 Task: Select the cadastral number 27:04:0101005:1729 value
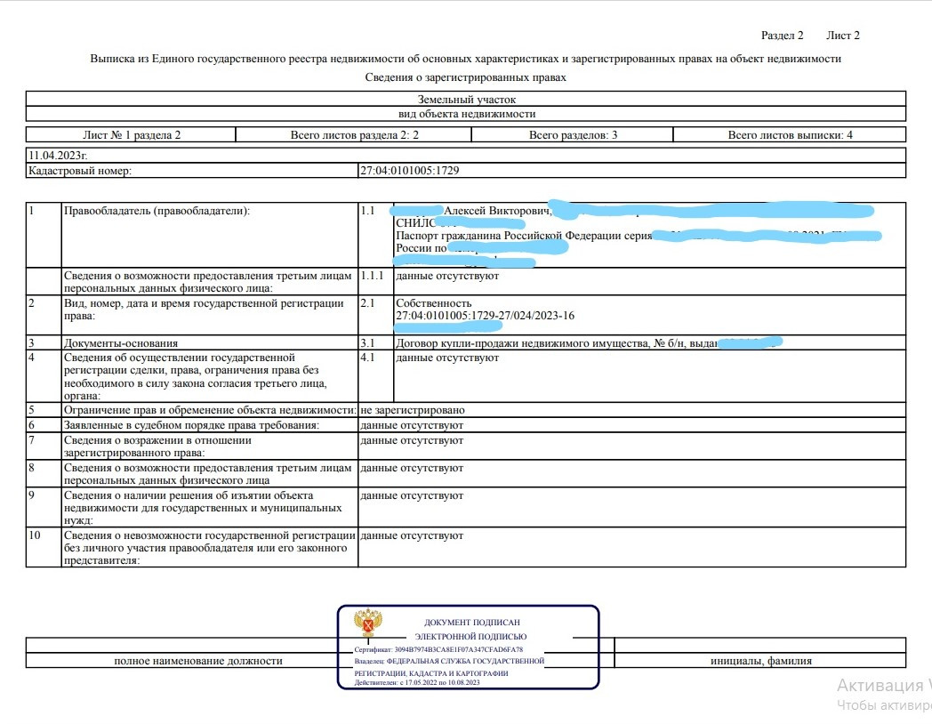click(410, 171)
